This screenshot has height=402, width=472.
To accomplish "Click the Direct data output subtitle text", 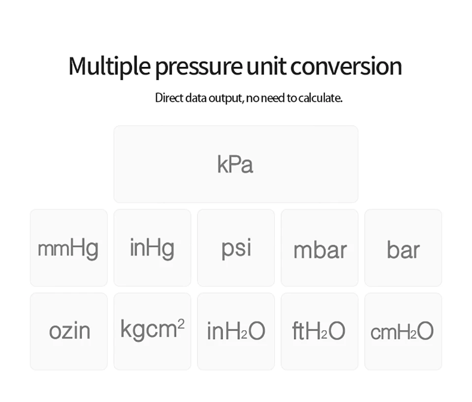I will [x=249, y=98].
